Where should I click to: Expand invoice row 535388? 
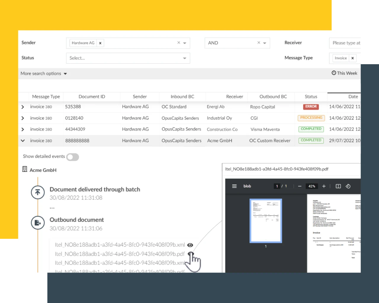coord(23,107)
